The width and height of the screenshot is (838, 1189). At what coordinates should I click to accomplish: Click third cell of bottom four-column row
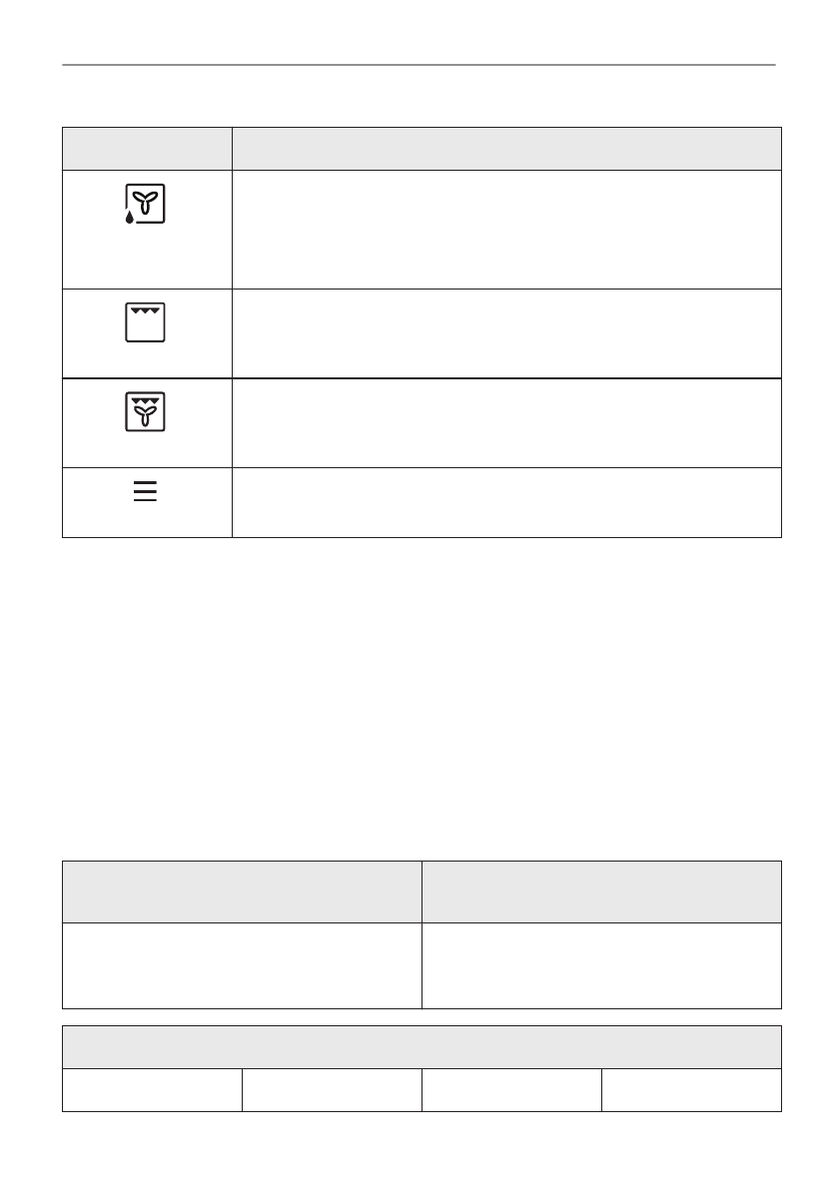511,1089
